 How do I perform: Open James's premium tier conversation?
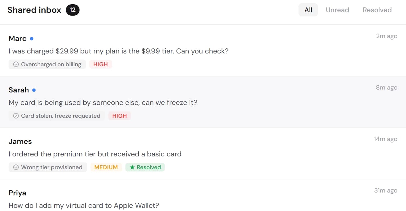(x=95, y=154)
